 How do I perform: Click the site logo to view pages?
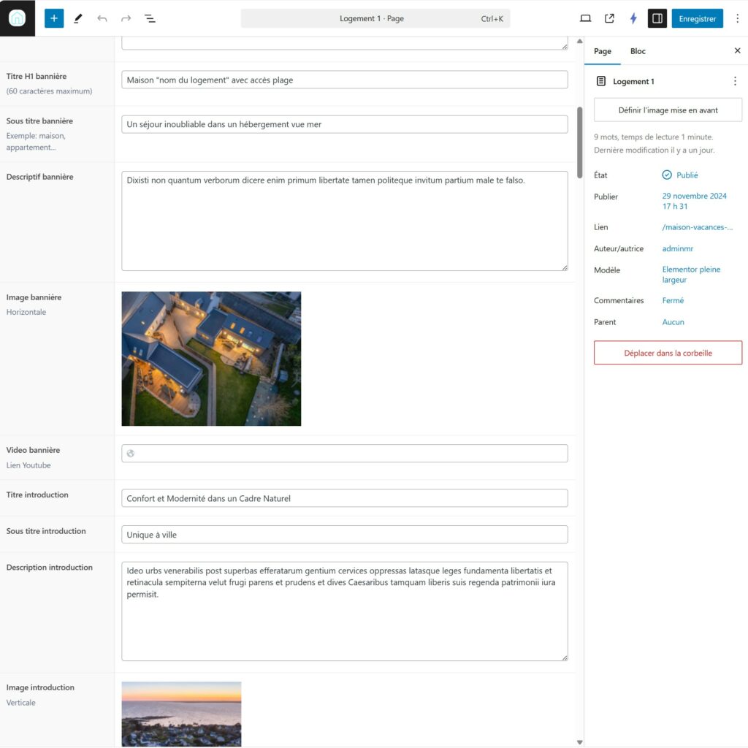(x=18, y=18)
